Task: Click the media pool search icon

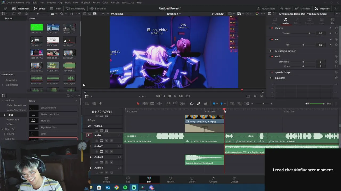Action: pyautogui.click(x=62, y=14)
